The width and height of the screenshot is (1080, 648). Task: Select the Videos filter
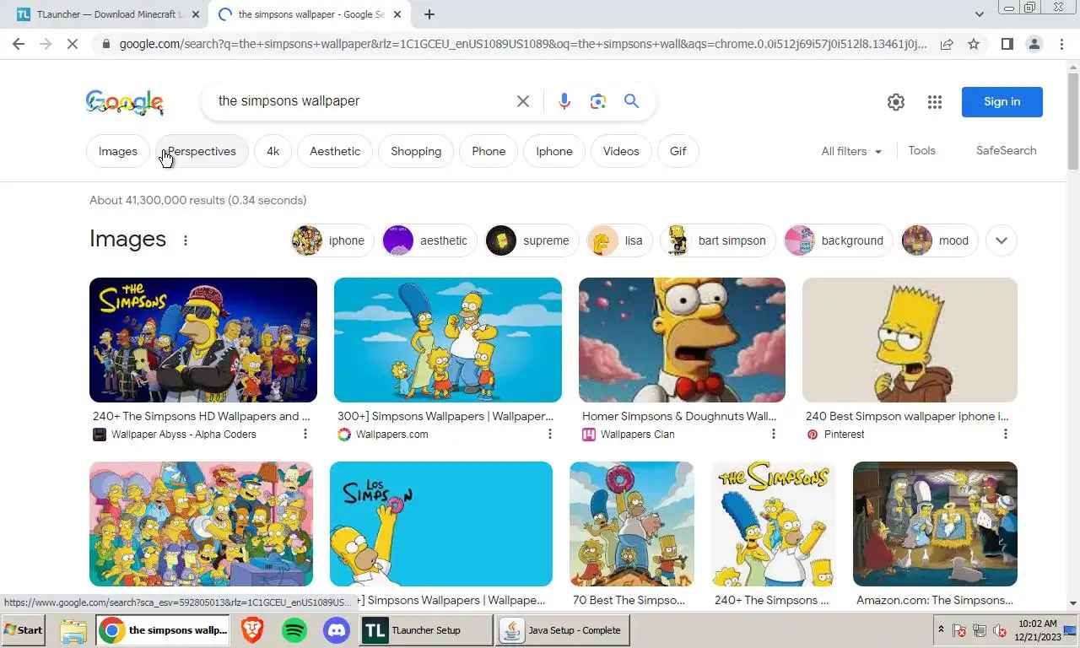(621, 151)
